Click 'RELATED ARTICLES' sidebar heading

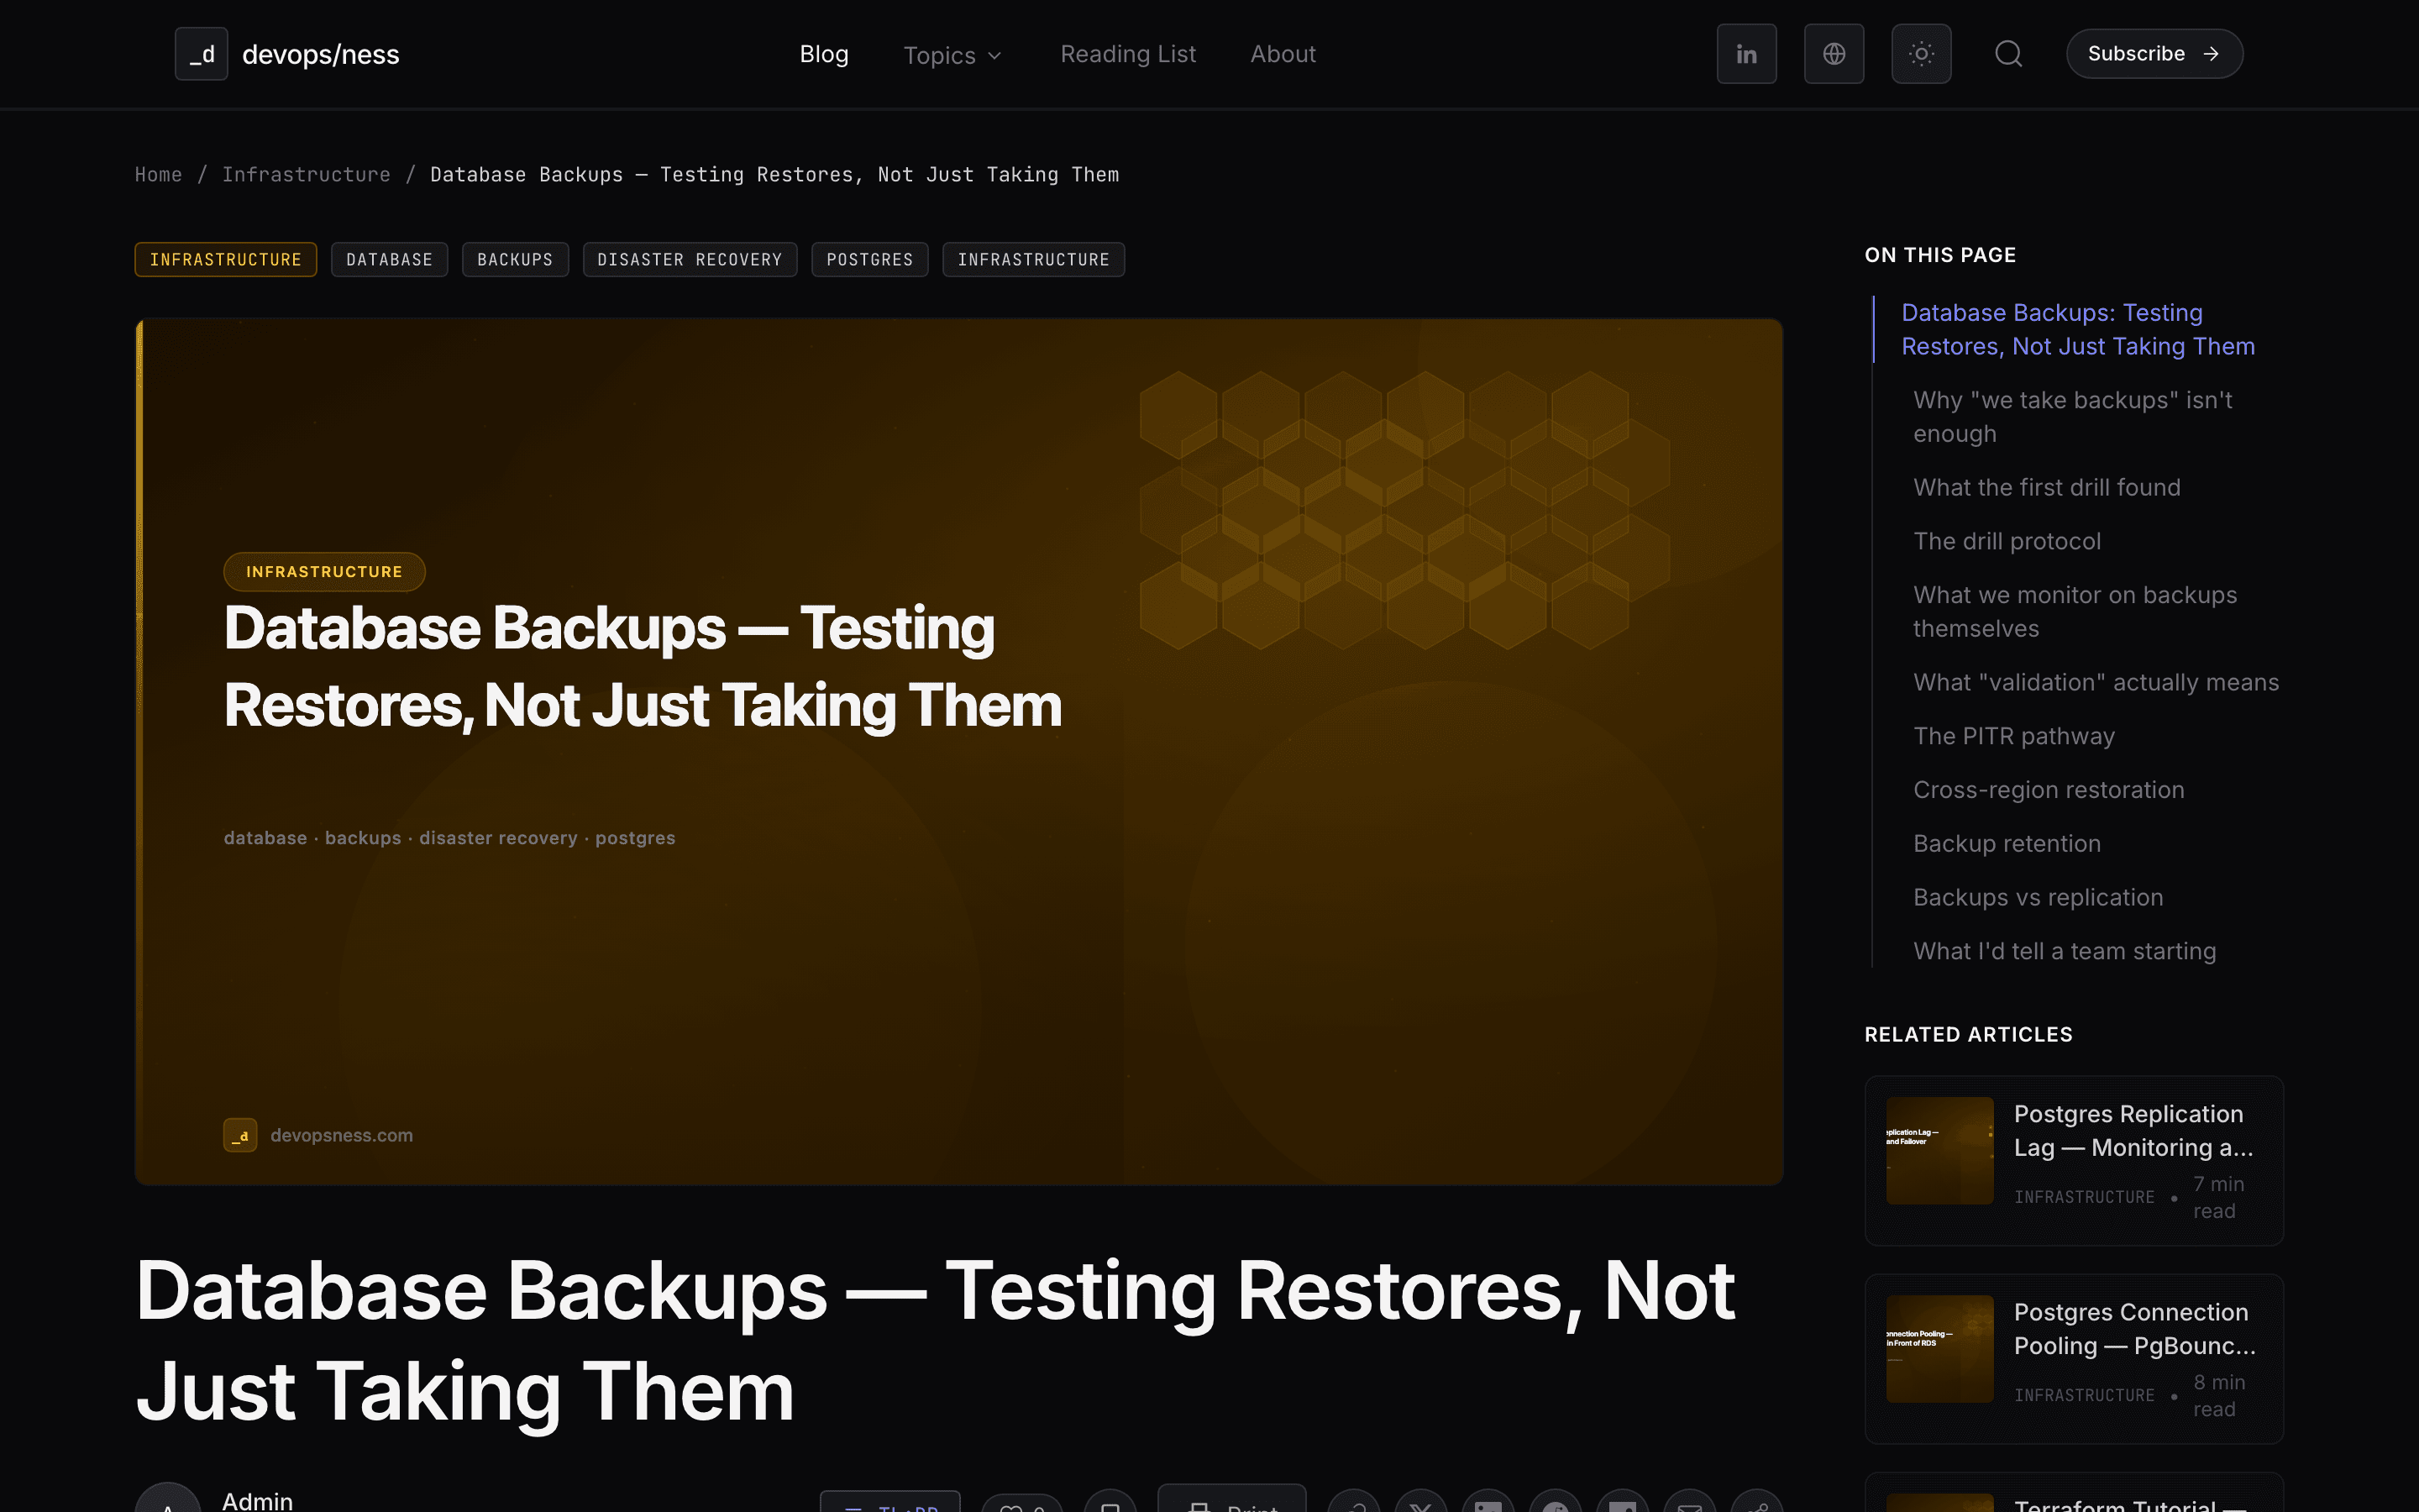[x=1968, y=1035]
